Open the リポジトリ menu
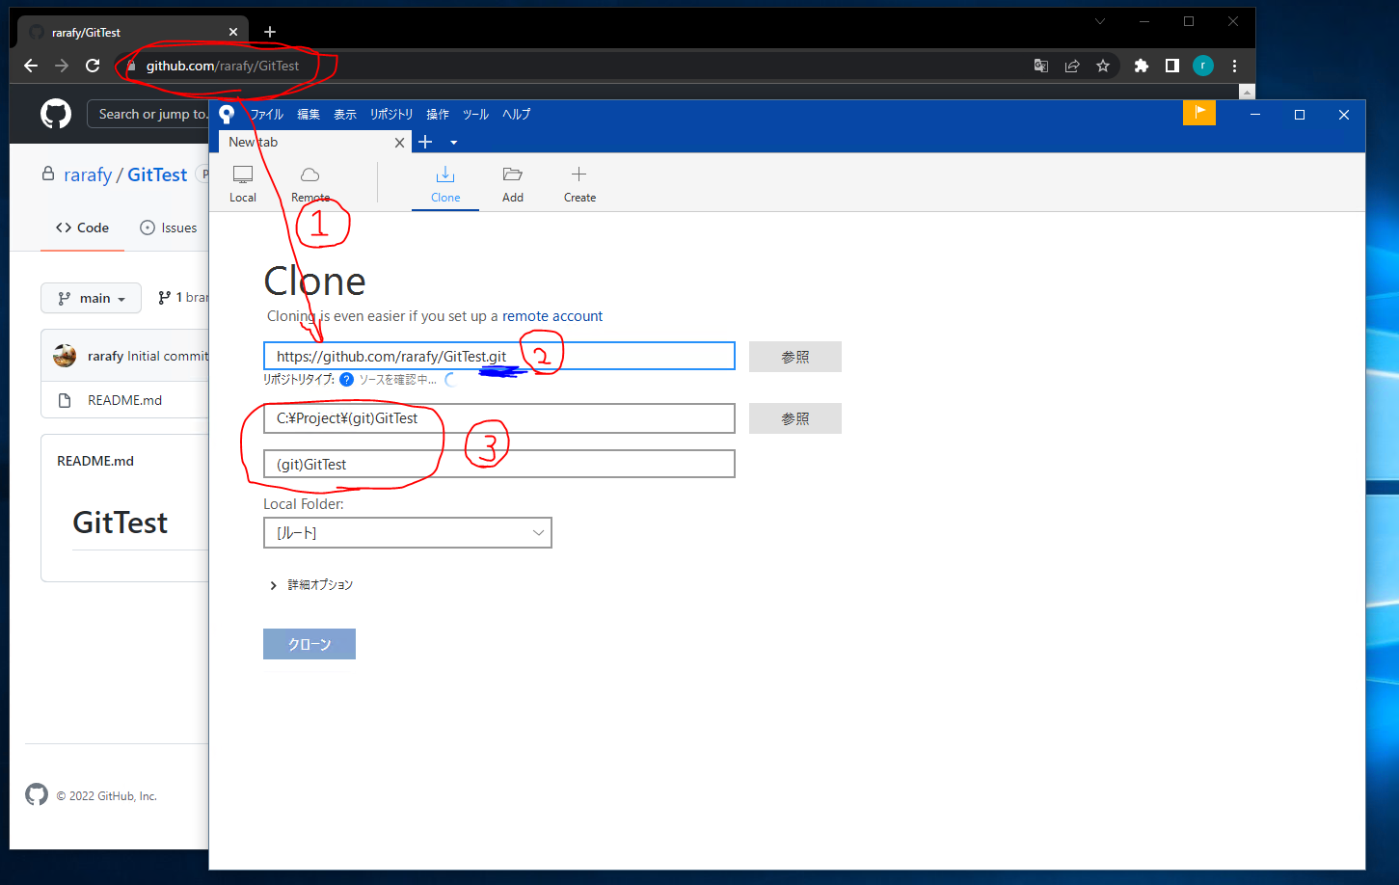This screenshot has width=1399, height=885. [390, 114]
